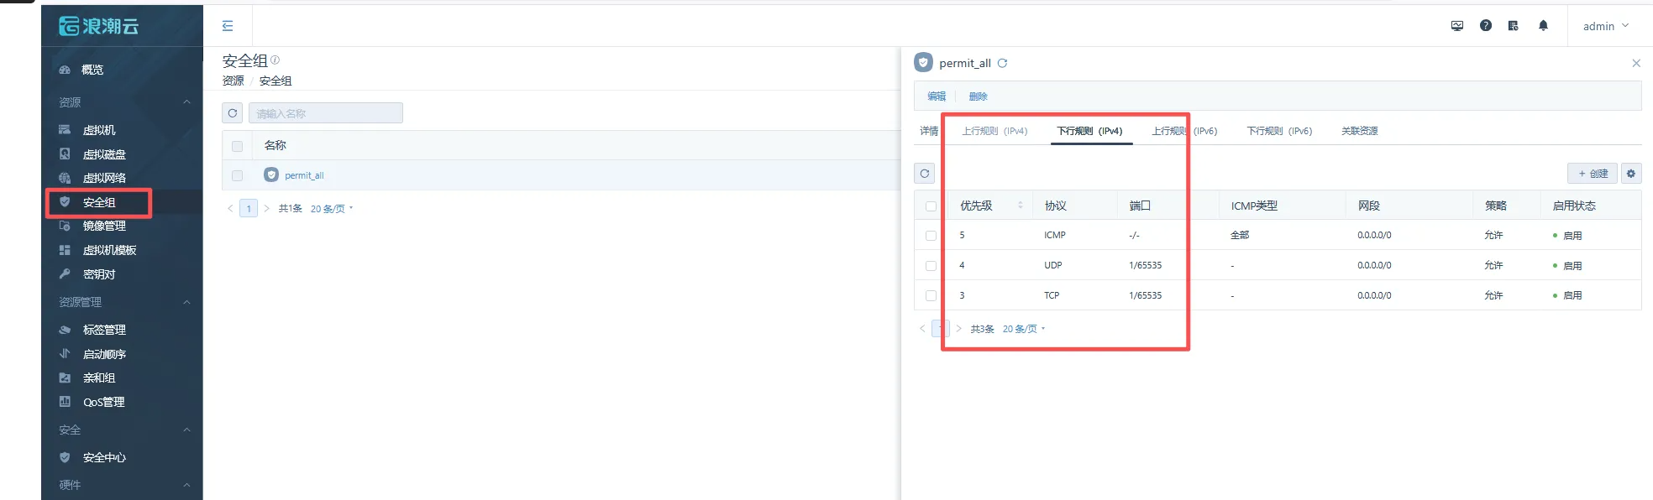Click the 浪潮云 logo

coord(99,26)
